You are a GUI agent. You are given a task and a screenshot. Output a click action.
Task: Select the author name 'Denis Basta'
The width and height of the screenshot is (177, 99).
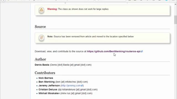click(42, 65)
